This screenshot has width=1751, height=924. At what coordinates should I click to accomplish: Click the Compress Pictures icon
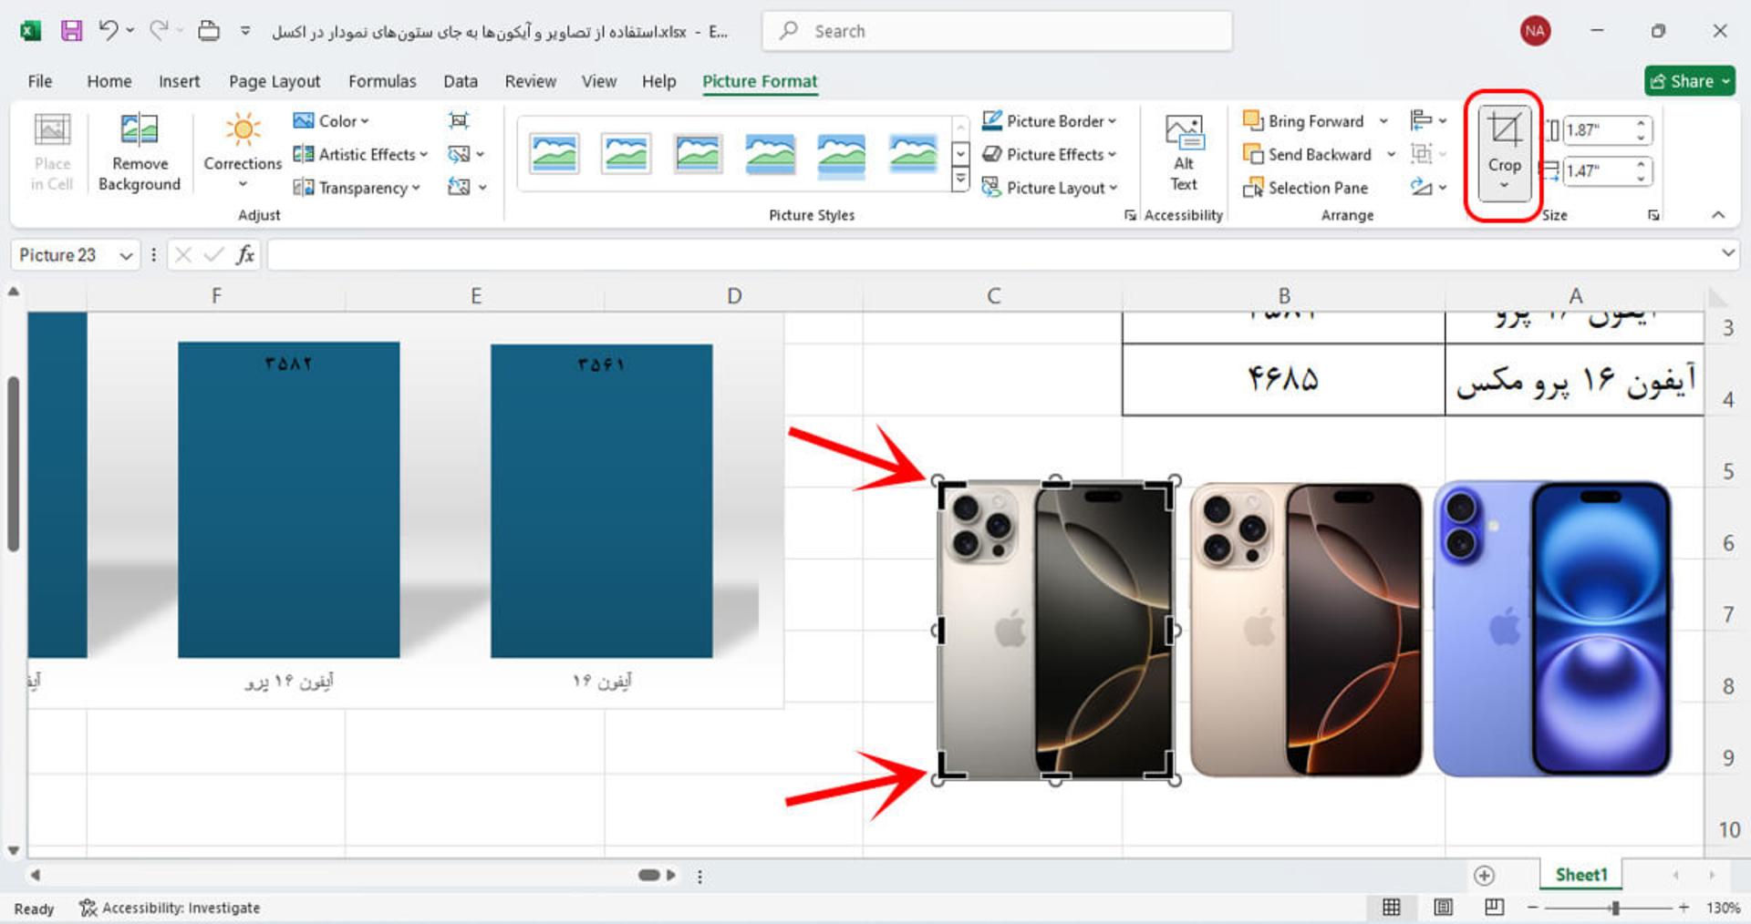coord(459,120)
